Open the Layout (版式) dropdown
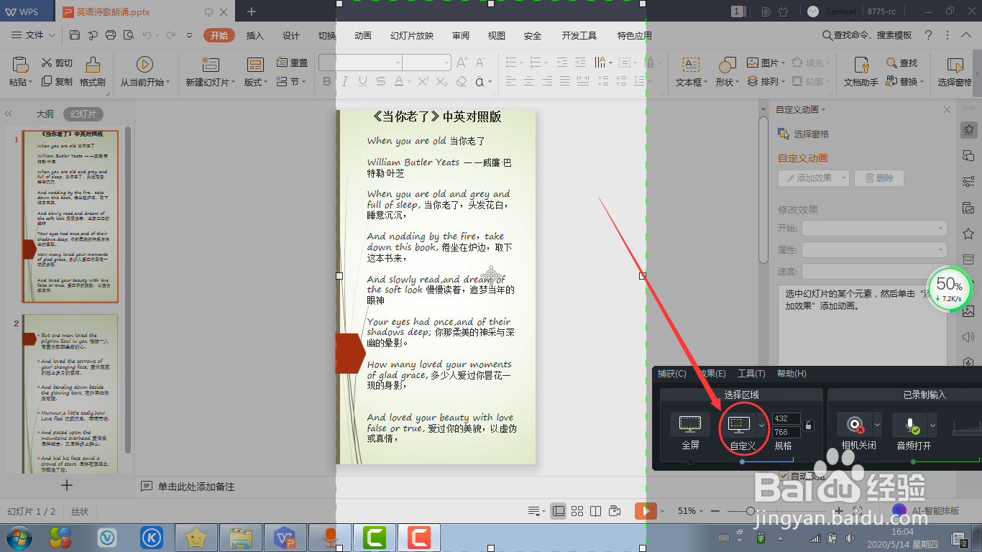982x552 pixels. 254,82
